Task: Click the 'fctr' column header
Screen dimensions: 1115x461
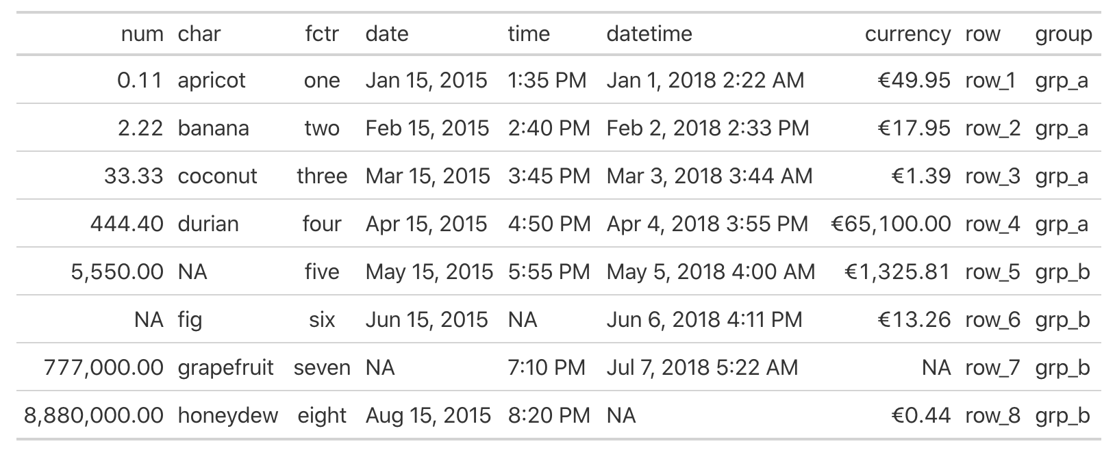Action: click(322, 34)
